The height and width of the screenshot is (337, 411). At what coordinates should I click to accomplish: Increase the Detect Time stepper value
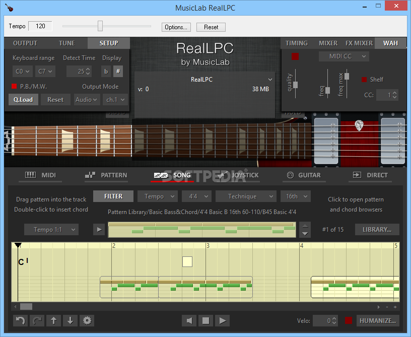pyautogui.click(x=88, y=69)
